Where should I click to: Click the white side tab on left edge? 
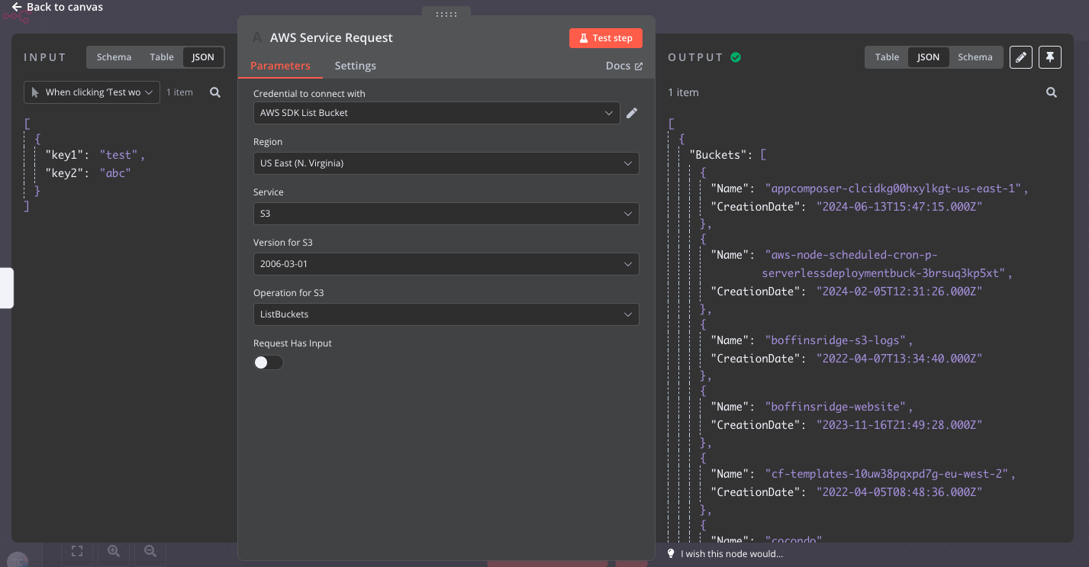(6, 288)
